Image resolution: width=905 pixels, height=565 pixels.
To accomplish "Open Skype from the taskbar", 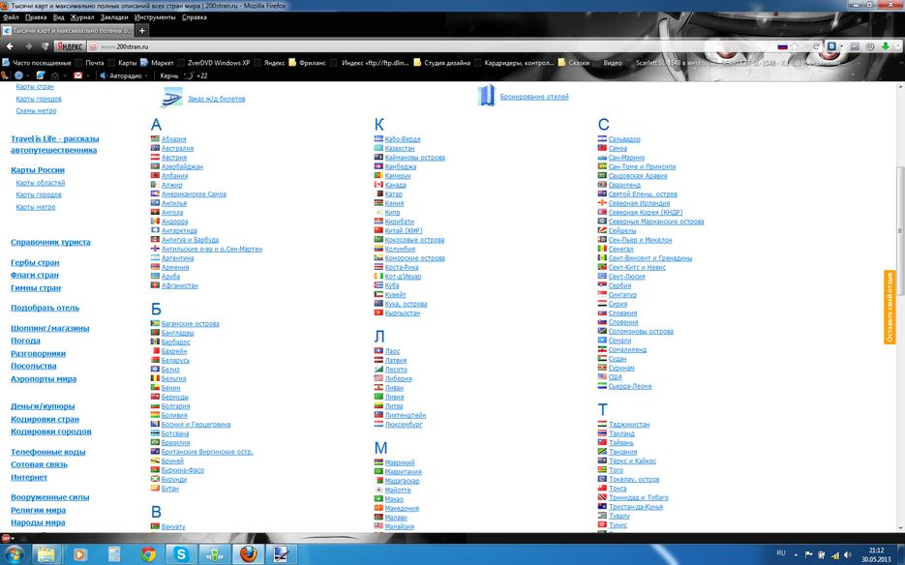I will [x=181, y=554].
